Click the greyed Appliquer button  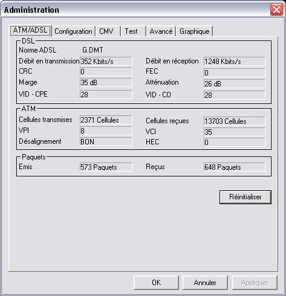pos(255,283)
